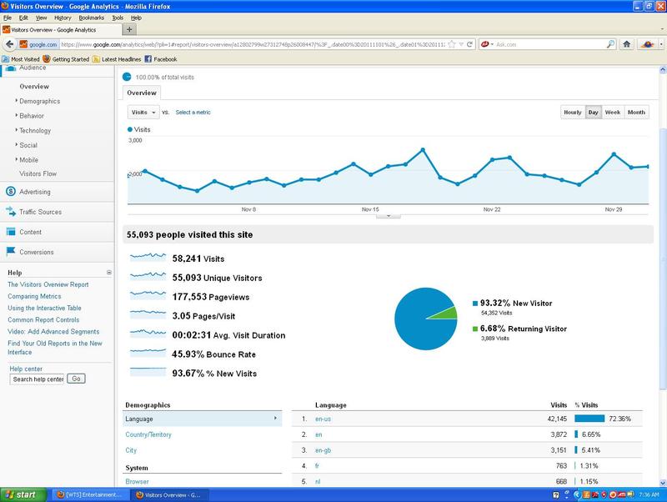Viewport: 667px width, 502px height.
Task: Open the Tools menu
Action: (x=118, y=18)
